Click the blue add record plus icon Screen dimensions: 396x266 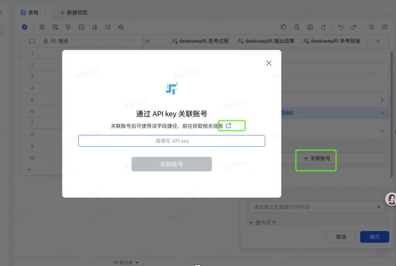click(x=24, y=27)
